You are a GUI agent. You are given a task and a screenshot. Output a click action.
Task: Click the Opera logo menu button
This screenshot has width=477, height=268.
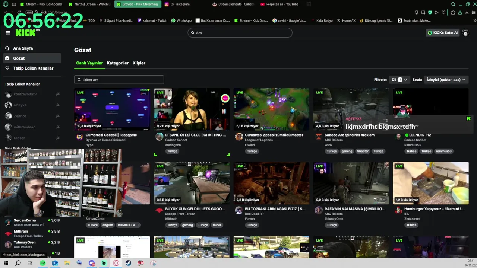(6, 4)
